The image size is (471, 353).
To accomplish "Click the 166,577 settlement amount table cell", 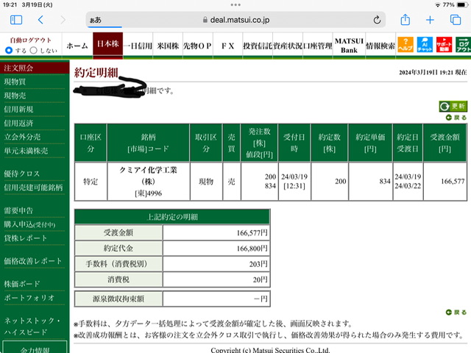I will 445,182.
